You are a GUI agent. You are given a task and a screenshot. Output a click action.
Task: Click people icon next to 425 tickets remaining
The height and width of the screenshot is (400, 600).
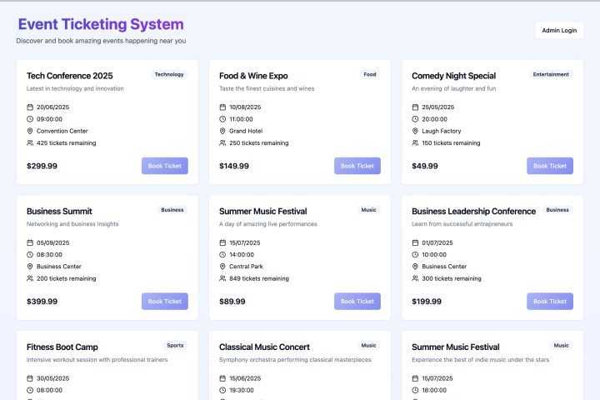(x=30, y=142)
